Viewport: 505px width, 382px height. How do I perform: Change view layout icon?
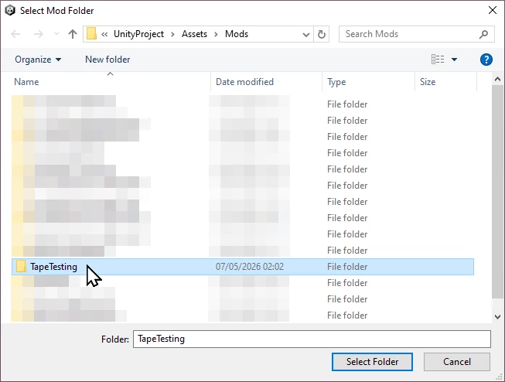pyautogui.click(x=438, y=60)
